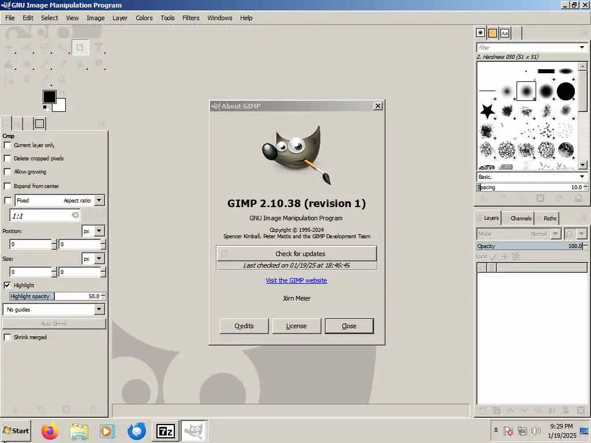The image size is (591, 443).
Task: Open the Windows menu
Action: point(220,18)
